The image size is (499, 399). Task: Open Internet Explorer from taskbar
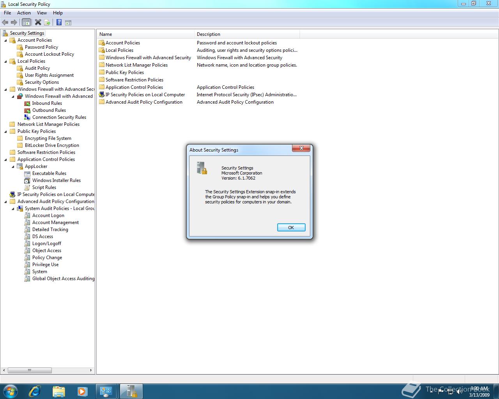pyautogui.click(x=35, y=391)
